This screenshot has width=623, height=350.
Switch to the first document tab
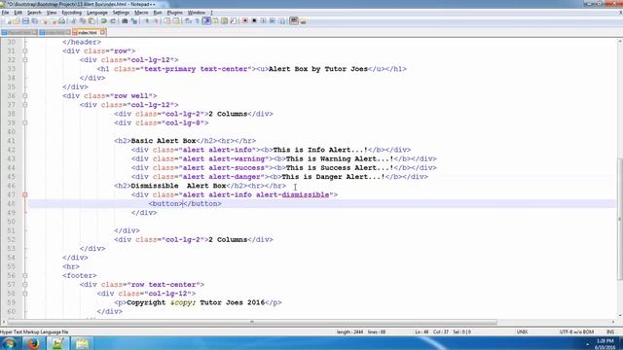[x=19, y=32]
